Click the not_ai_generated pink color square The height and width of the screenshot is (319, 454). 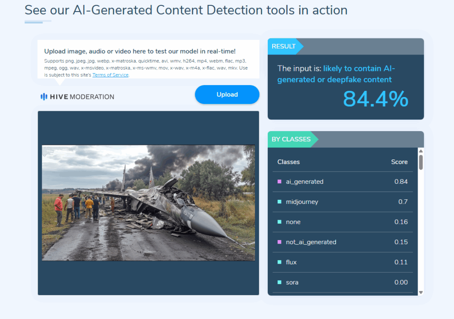[x=279, y=242]
